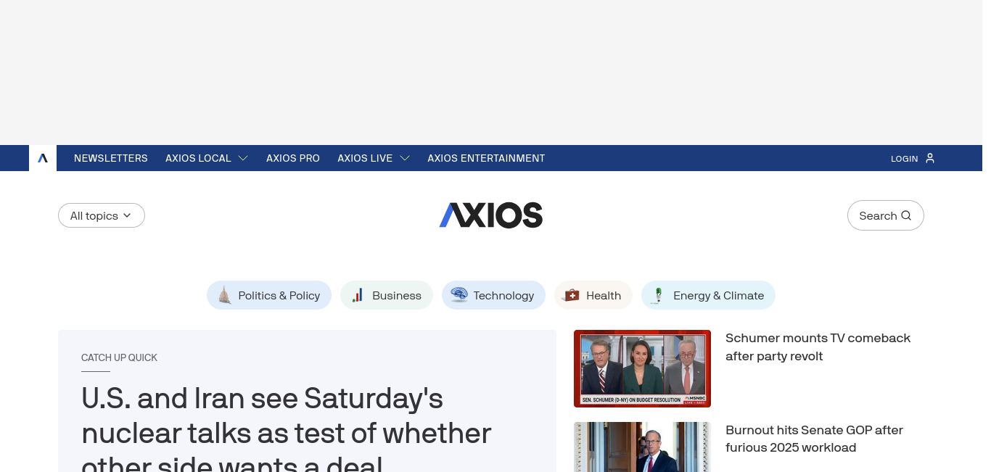Click the Capitol building Politics icon
This screenshot has height=472, width=991.
tap(225, 295)
